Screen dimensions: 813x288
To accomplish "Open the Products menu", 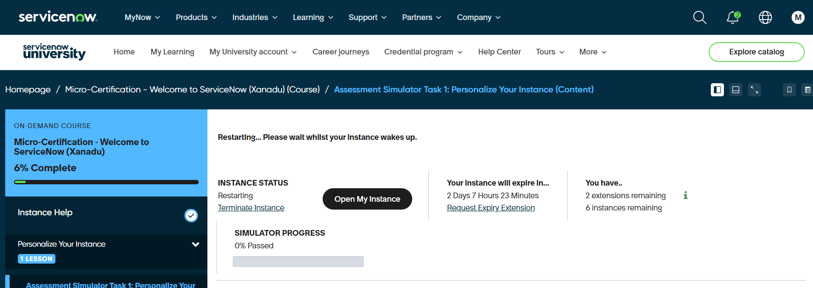I will (x=196, y=17).
